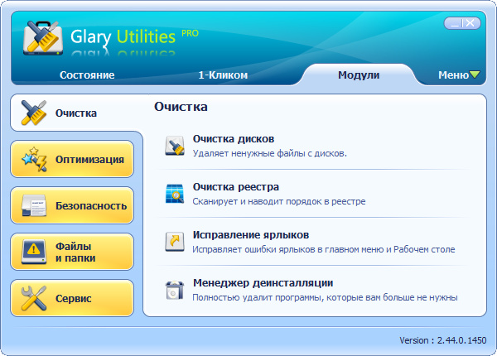Click the Сервис wrench and screwdriver icon
The image size is (497, 356).
pyautogui.click(x=34, y=298)
